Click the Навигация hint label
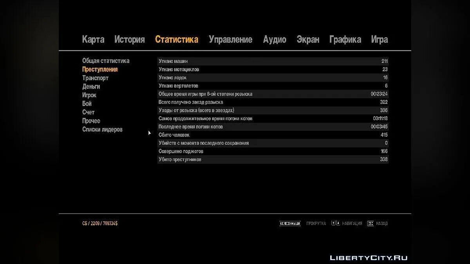This screenshot has width=470, height=264. click(352, 224)
